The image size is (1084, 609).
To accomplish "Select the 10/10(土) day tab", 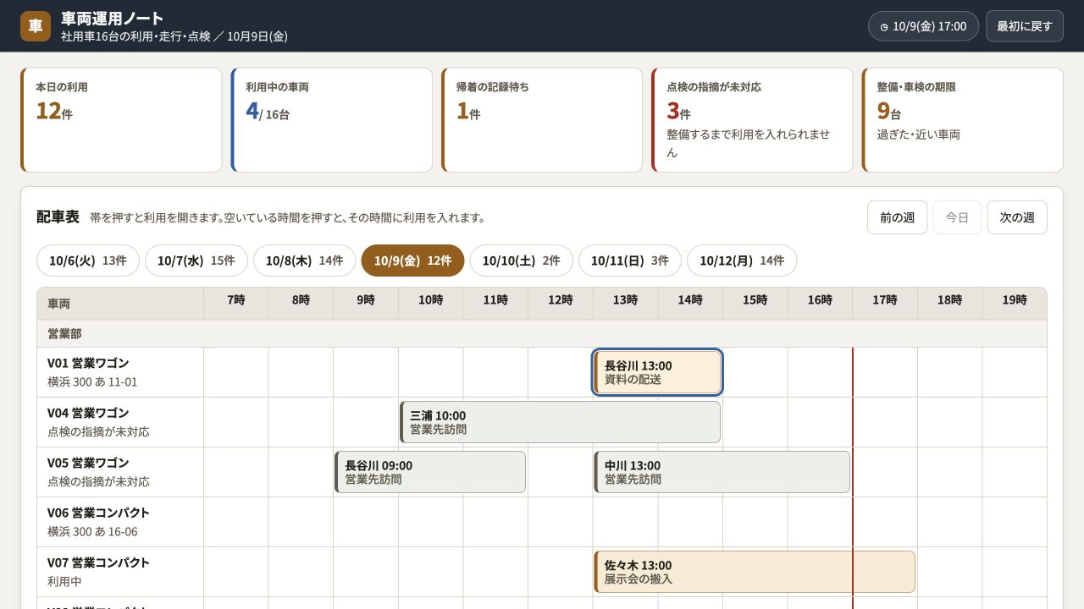I will [522, 261].
